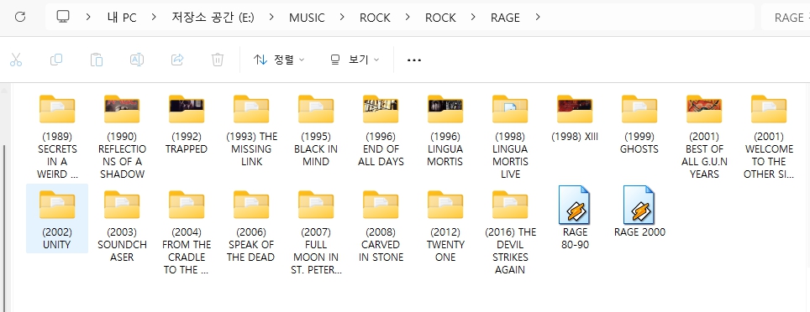Select the RAGE 80-90 playlist file icon
Viewport: 810px width, 312px height.
575,205
